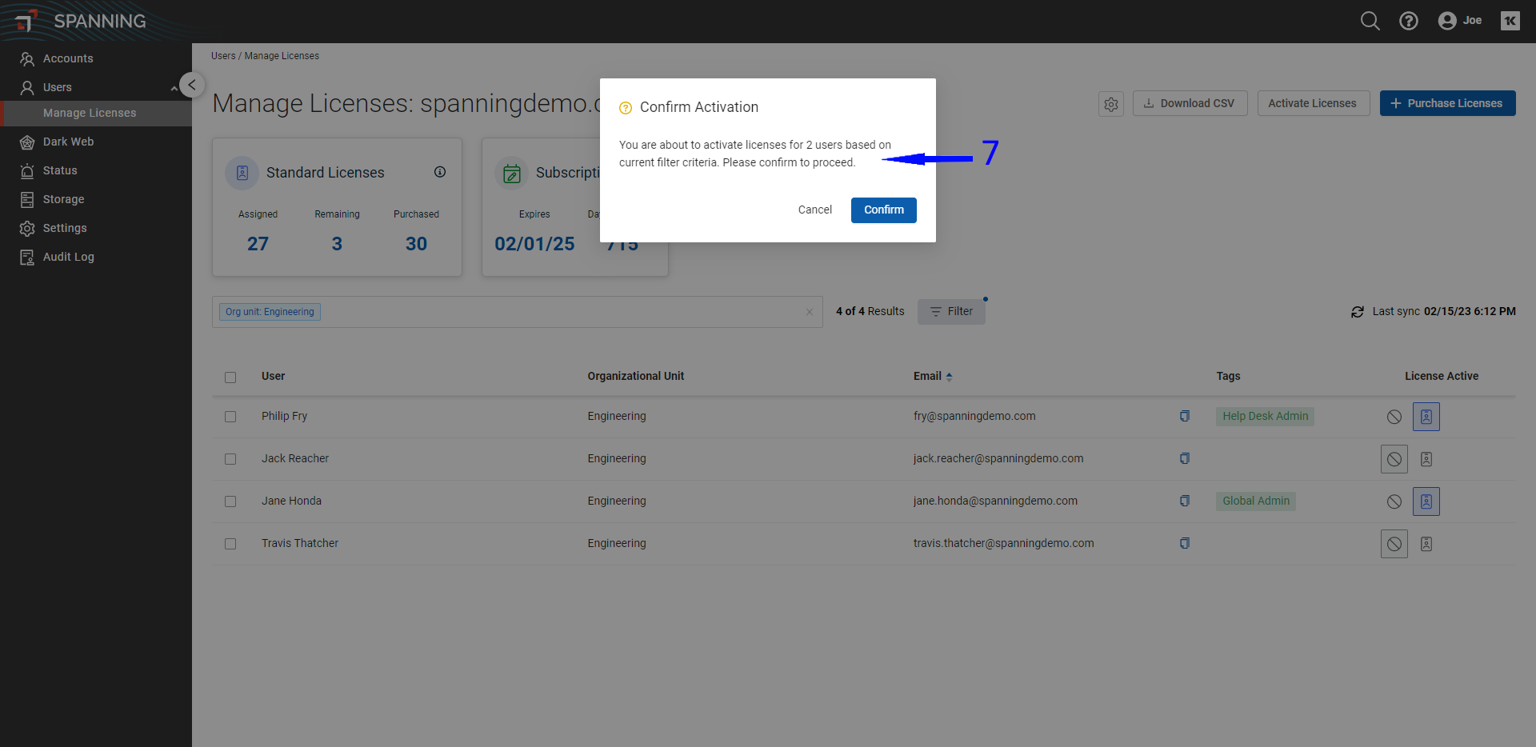Click Download CSV button
Viewport: 1536px width, 747px height.
[1190, 103]
